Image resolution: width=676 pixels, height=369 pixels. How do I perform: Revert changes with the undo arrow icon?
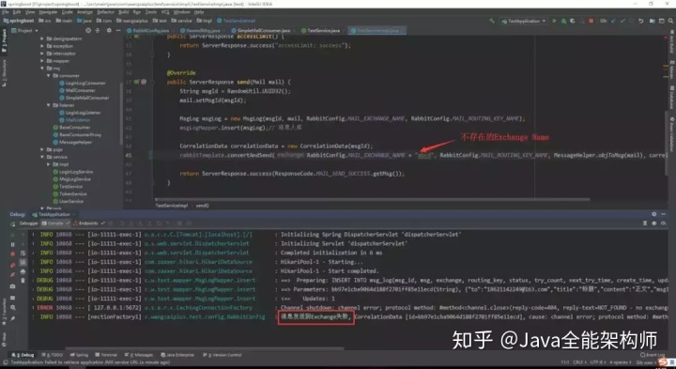point(641,21)
